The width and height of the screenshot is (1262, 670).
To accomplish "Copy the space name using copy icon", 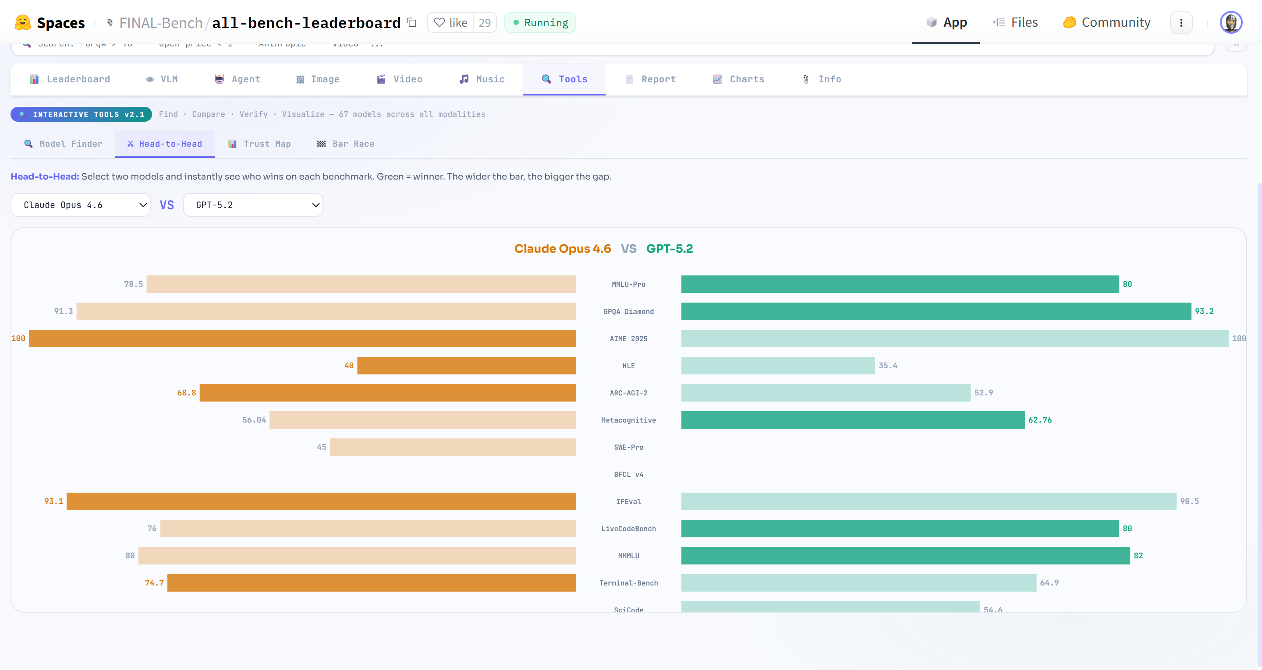I will pos(412,22).
